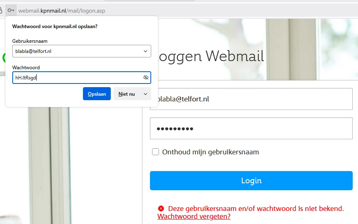Click the webmail.kpnmail.nl address bar URL

[x=62, y=11]
